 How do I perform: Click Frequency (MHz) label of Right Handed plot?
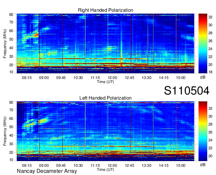point(5,43)
